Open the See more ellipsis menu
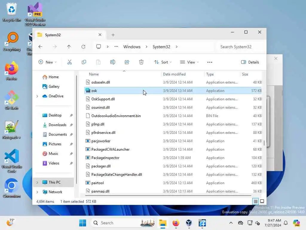 pos(209,62)
